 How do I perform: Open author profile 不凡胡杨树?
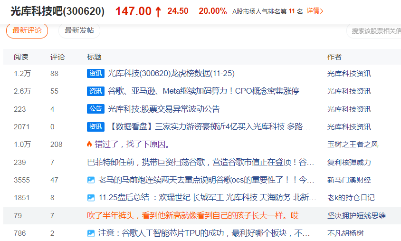tap(345, 233)
